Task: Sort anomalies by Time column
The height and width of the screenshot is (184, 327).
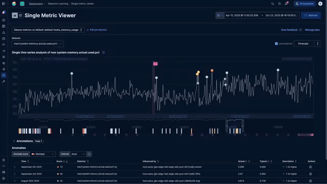Action: tap(25, 162)
